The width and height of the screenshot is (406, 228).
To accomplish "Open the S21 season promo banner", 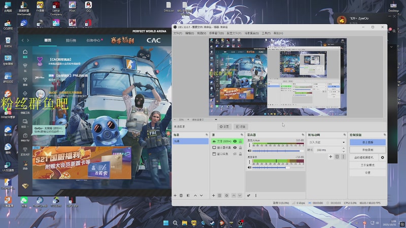I will coord(82,163).
